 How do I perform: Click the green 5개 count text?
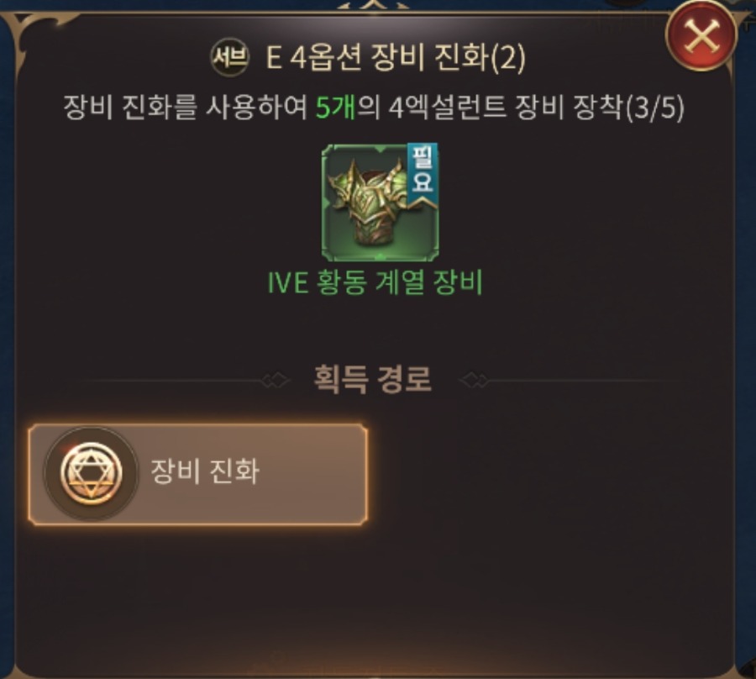[336, 107]
